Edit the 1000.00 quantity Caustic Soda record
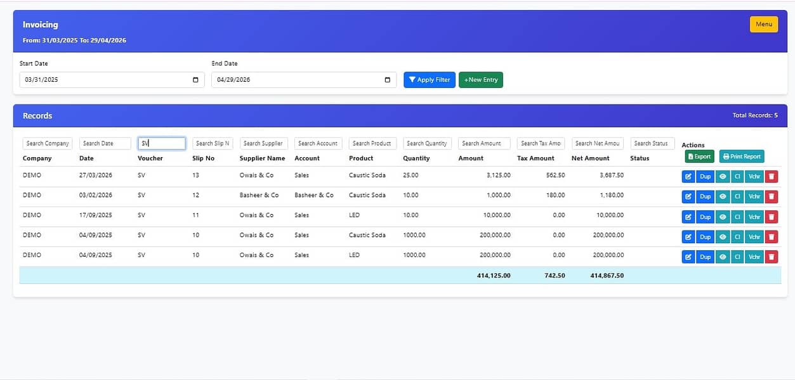 (x=688, y=237)
